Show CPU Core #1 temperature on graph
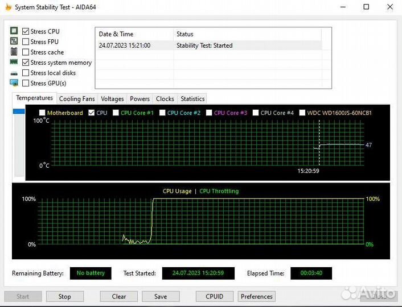402x307 pixels. coord(116,113)
